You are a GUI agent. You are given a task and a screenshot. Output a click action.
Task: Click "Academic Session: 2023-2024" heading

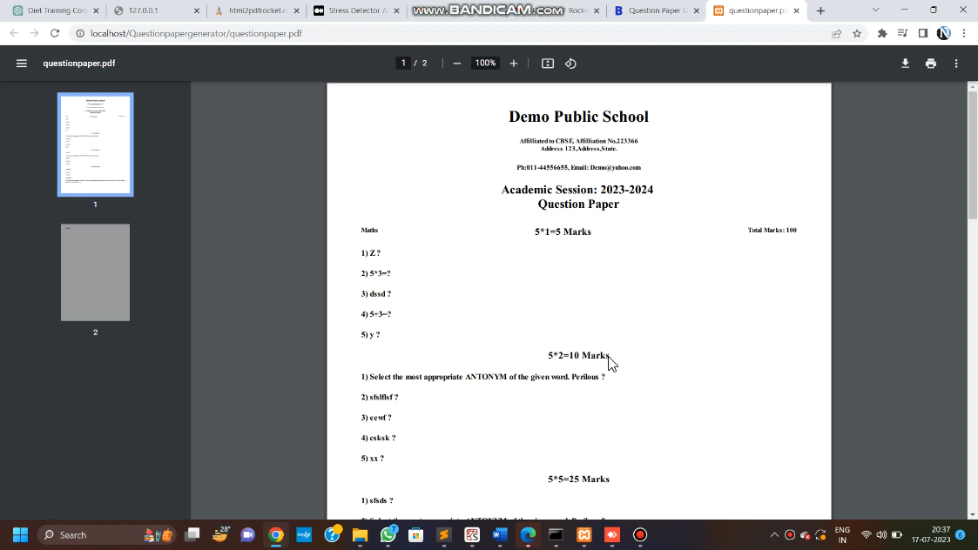click(x=577, y=190)
